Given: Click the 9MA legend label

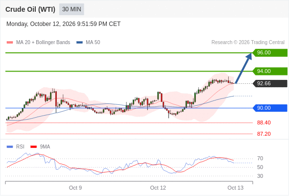Looking at the screenshot, I should [x=45, y=147].
